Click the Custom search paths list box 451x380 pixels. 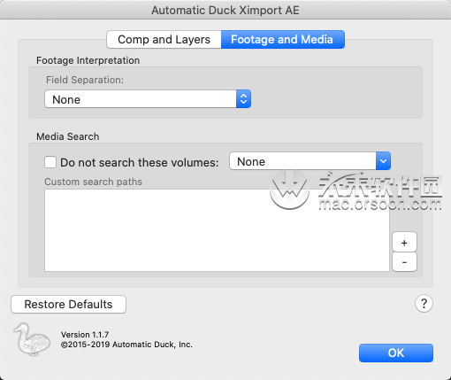pos(217,230)
